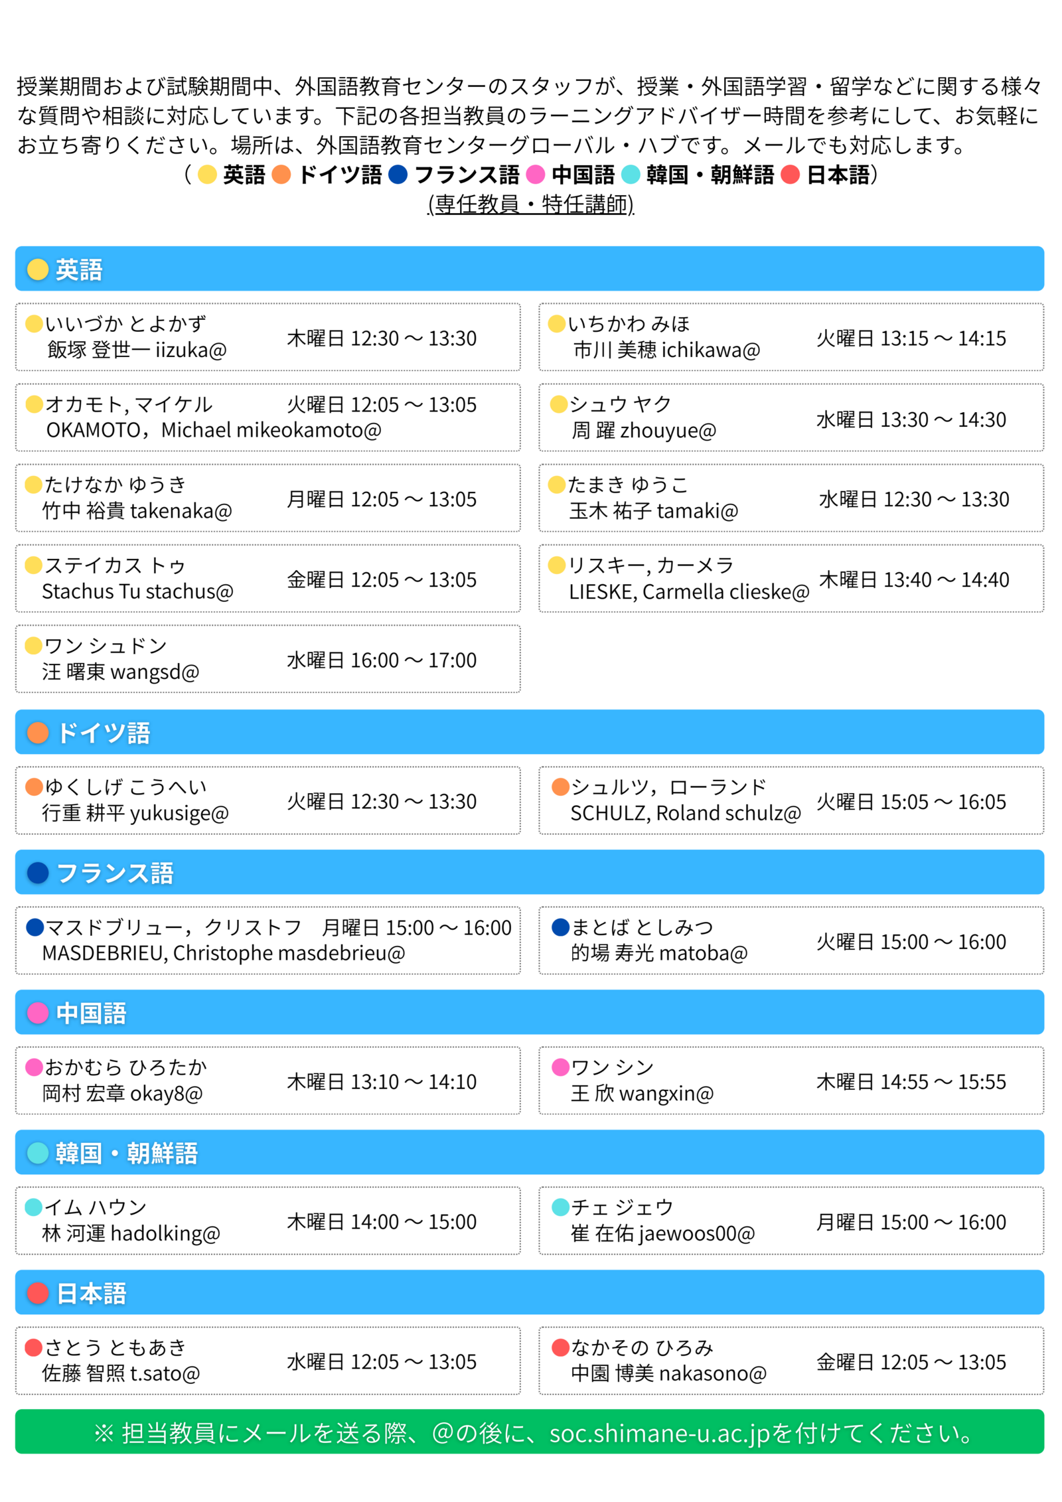This screenshot has height=1502, width=1062.
Task: Click the yellow legend dot before bold 英語
Action: (x=207, y=175)
